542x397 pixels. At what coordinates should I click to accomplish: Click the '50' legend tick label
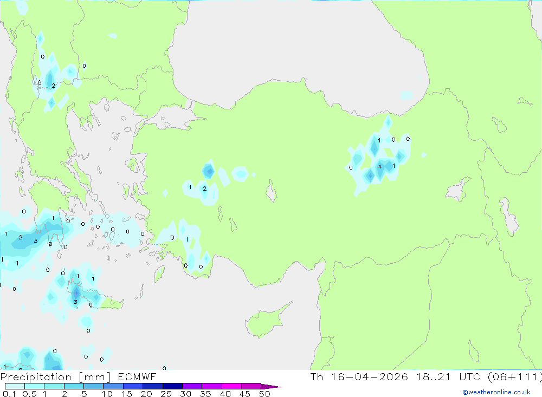pyautogui.click(x=264, y=394)
